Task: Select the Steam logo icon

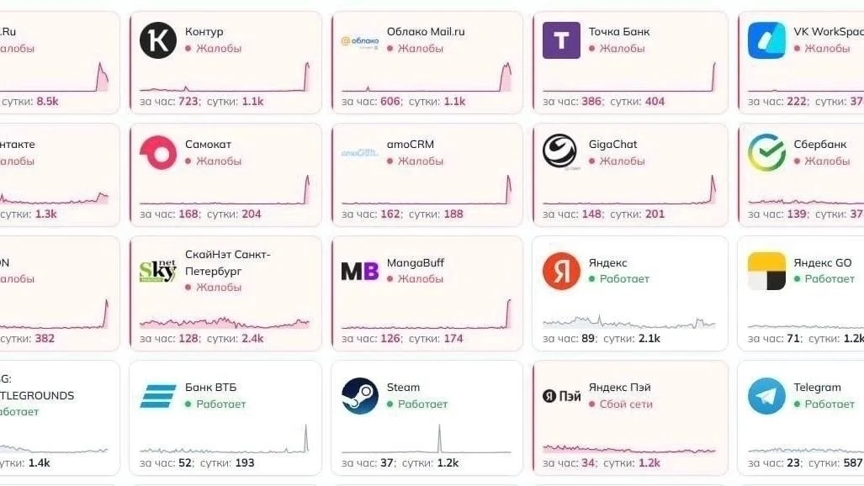Action: [360, 396]
